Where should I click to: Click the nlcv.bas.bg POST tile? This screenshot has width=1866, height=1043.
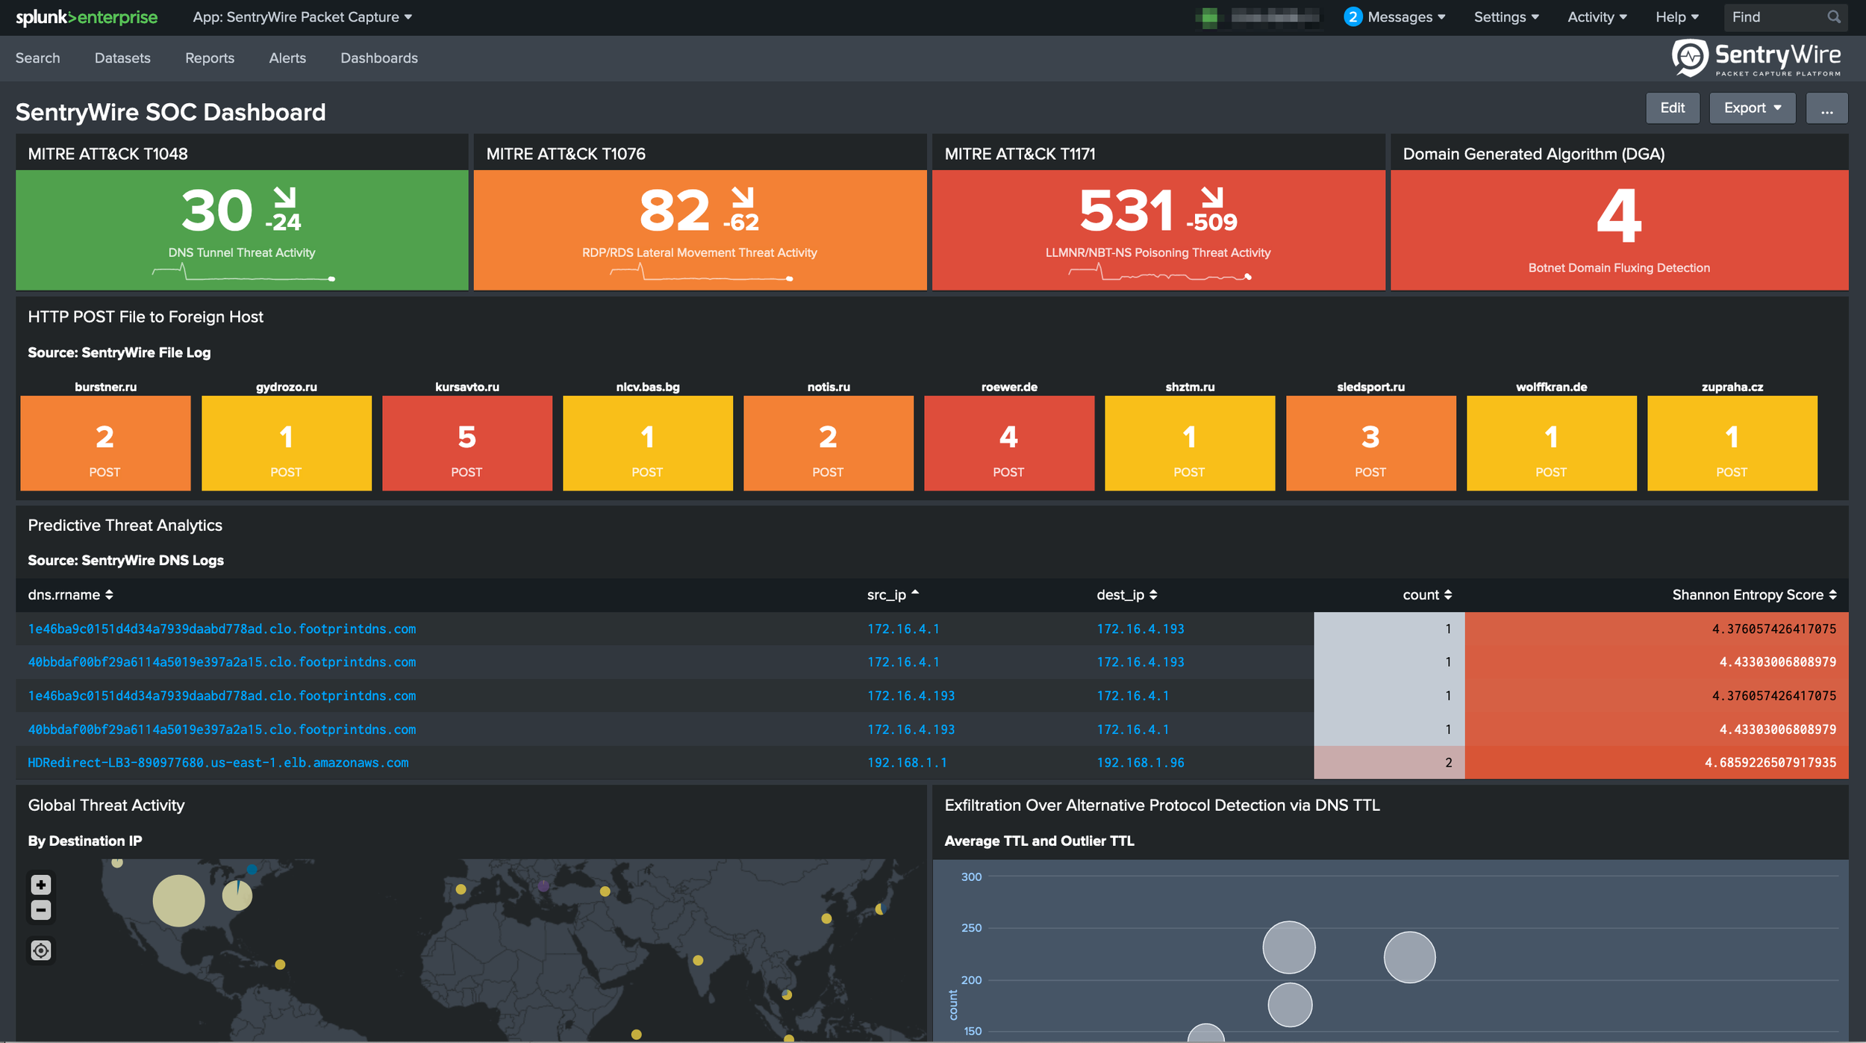(x=648, y=443)
